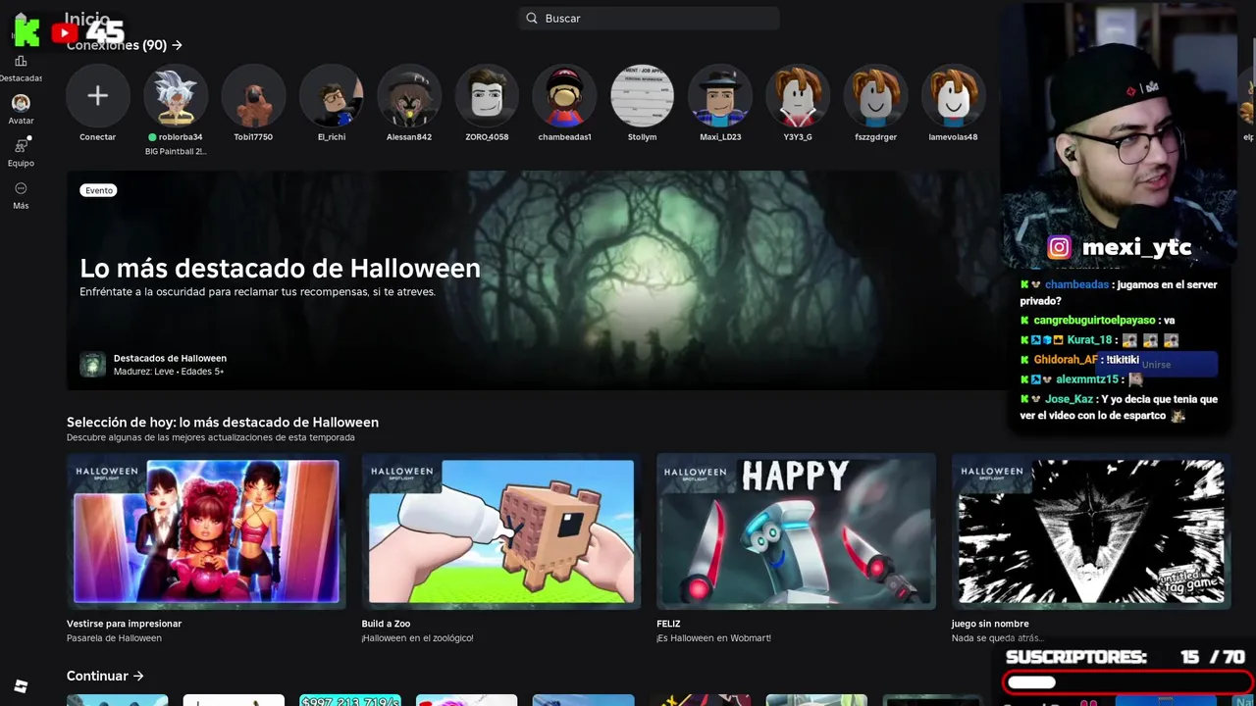
Task: Click the Roblox logo icon at bottom-left
Action: [21, 685]
